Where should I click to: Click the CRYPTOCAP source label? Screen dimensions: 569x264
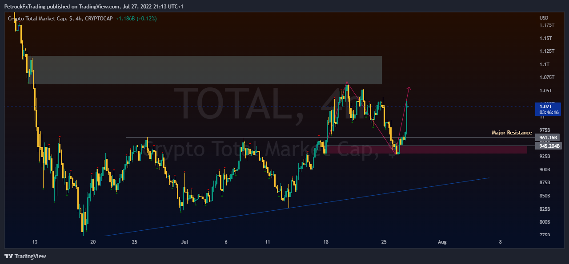99,18
